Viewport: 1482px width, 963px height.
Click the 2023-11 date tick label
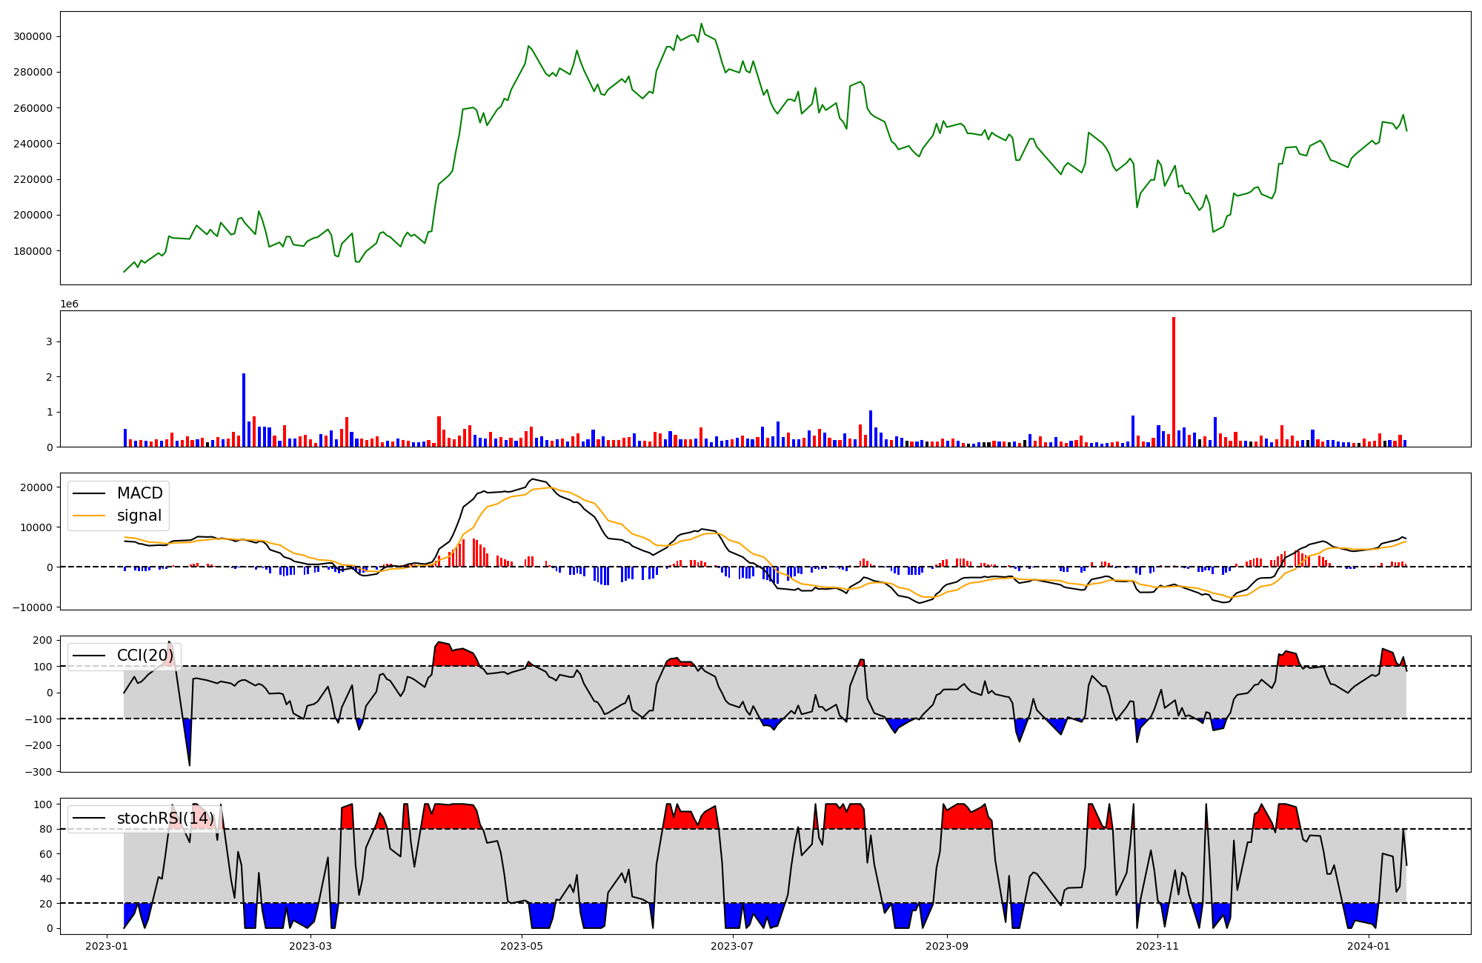pos(1157,946)
